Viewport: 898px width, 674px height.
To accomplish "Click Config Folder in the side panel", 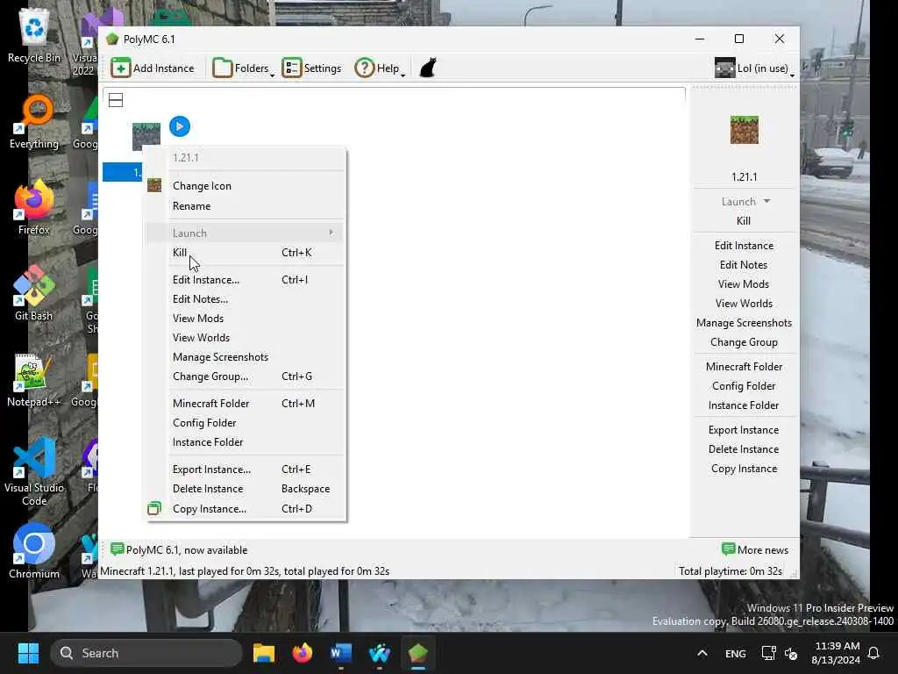I will tap(744, 386).
